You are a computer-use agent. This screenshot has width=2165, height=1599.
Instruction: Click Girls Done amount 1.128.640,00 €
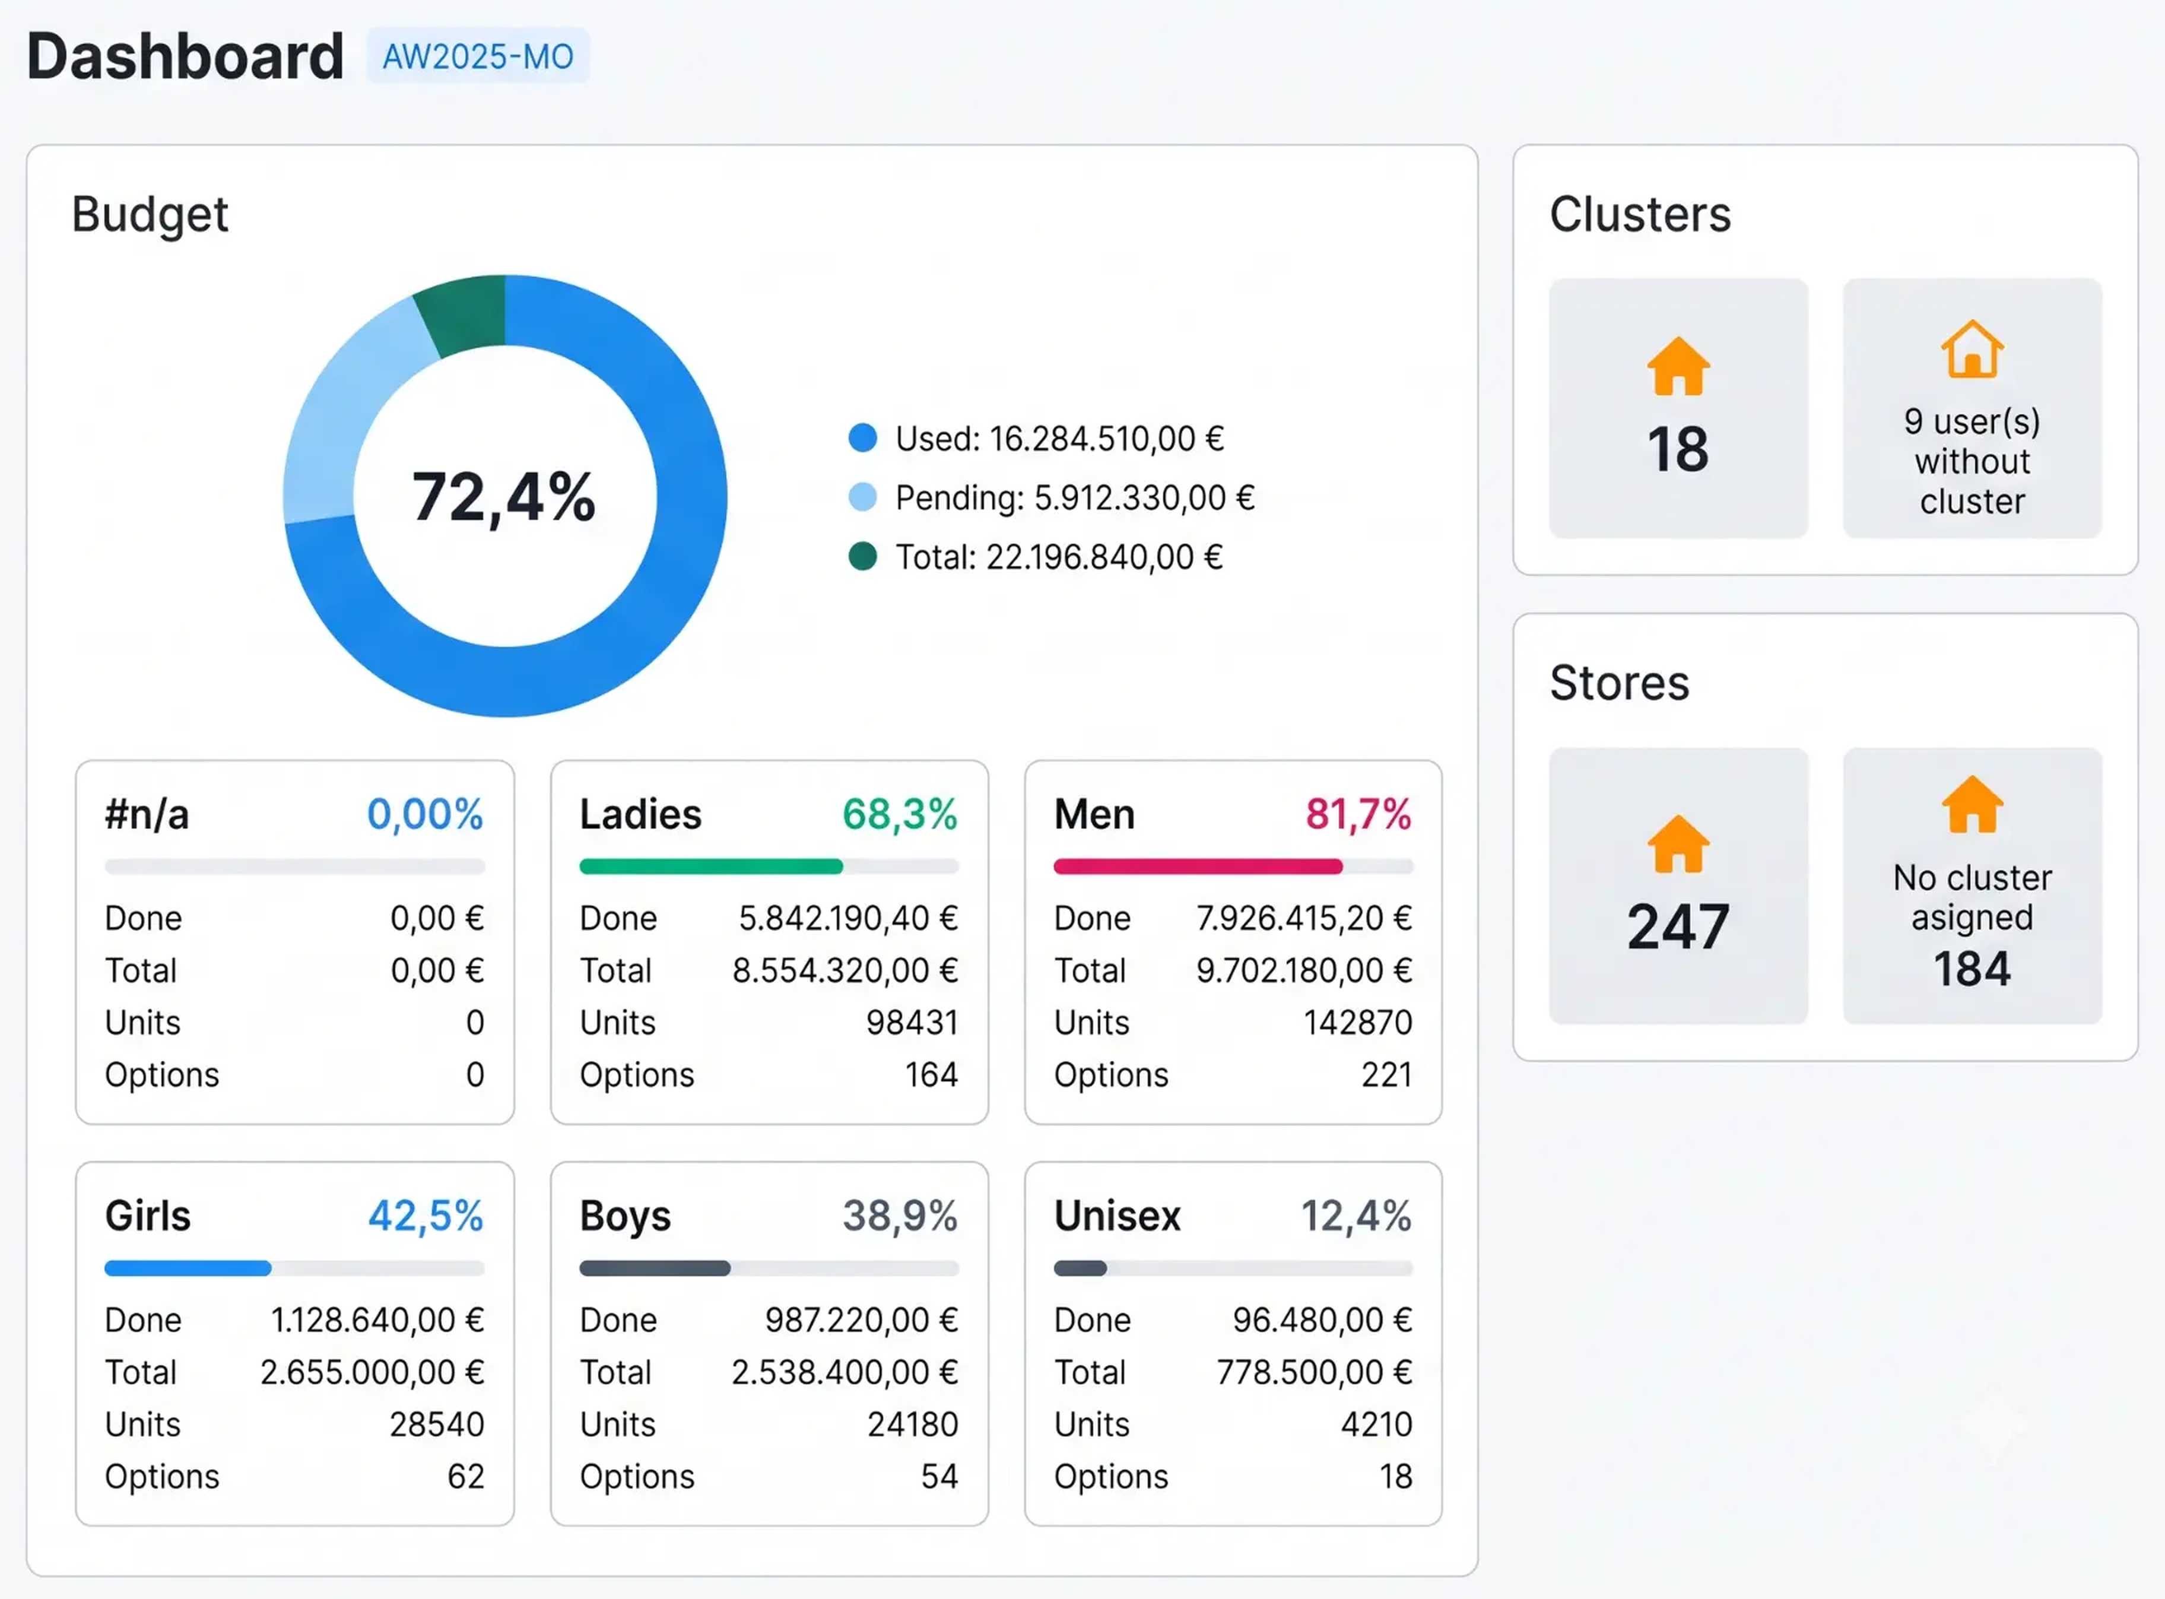click(x=377, y=1319)
